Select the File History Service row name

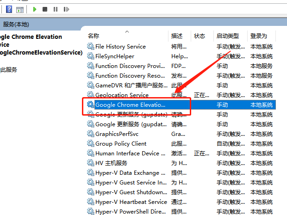(x=120, y=47)
